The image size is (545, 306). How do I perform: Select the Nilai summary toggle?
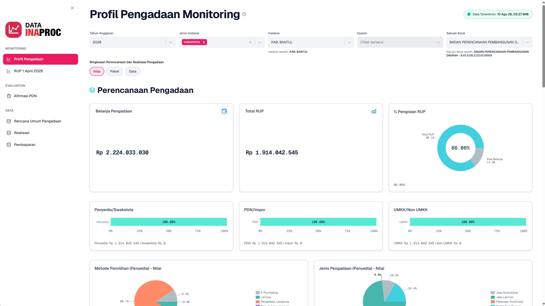click(x=97, y=71)
